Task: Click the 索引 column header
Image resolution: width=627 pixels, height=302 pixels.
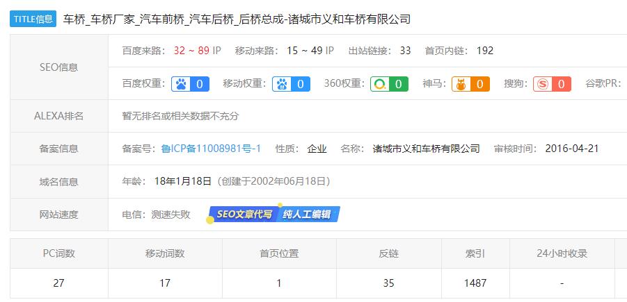Action: pos(475,253)
